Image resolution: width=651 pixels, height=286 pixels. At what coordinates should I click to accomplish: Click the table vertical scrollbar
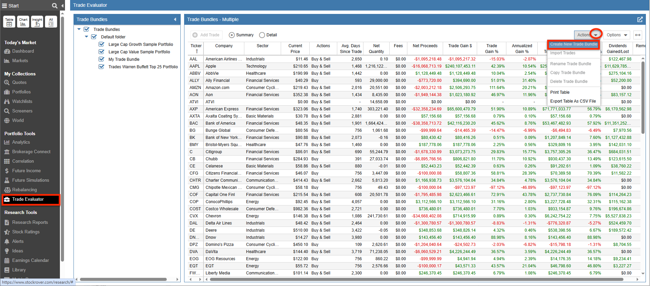(x=643, y=97)
